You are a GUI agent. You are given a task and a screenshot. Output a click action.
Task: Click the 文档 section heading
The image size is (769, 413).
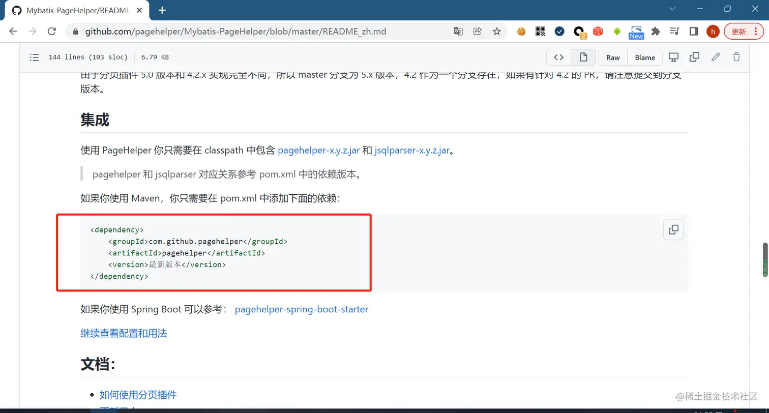[x=98, y=364]
